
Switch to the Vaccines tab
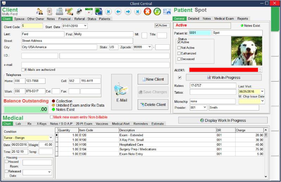click(102, 124)
